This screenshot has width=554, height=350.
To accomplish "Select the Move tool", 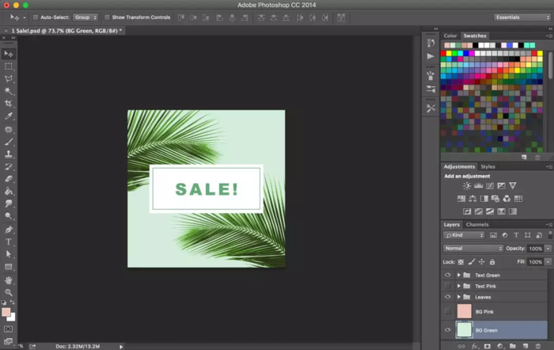I will pos(9,54).
